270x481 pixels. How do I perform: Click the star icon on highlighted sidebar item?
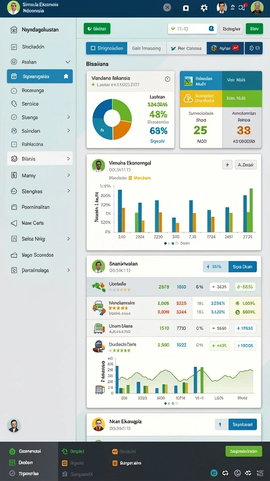[x=66, y=77]
